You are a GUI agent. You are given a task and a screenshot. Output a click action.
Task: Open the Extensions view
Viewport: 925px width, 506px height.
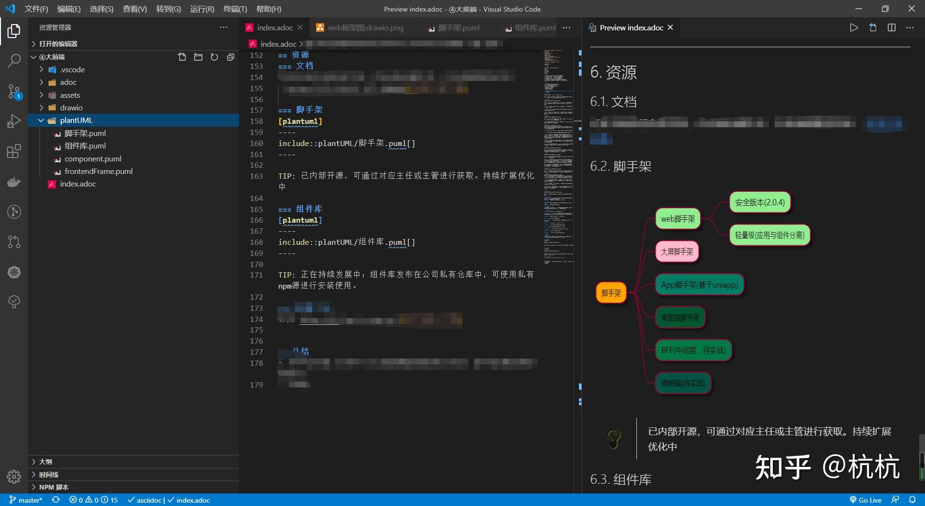[x=13, y=151]
